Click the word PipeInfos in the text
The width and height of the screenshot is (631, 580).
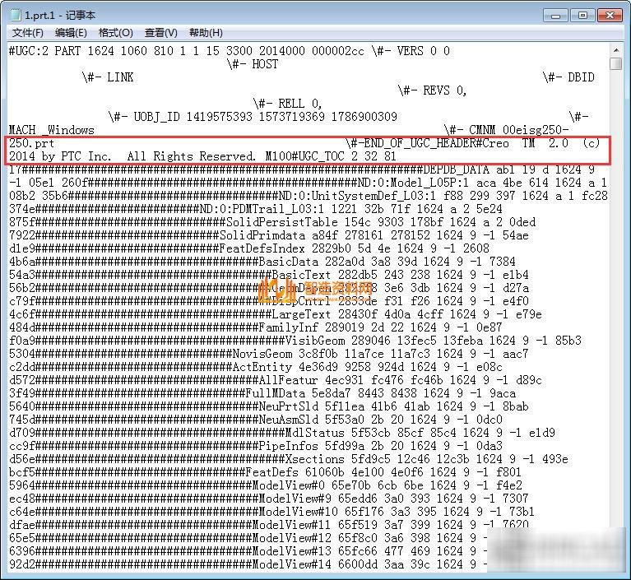pos(288,446)
